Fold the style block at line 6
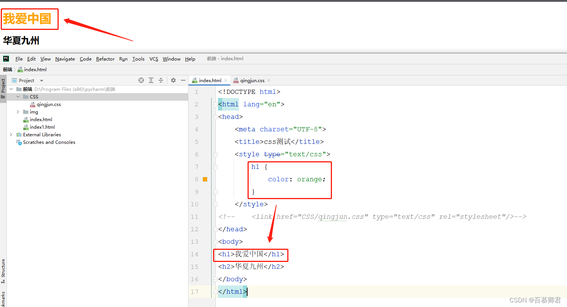This screenshot has width=567, height=307. click(x=215, y=154)
